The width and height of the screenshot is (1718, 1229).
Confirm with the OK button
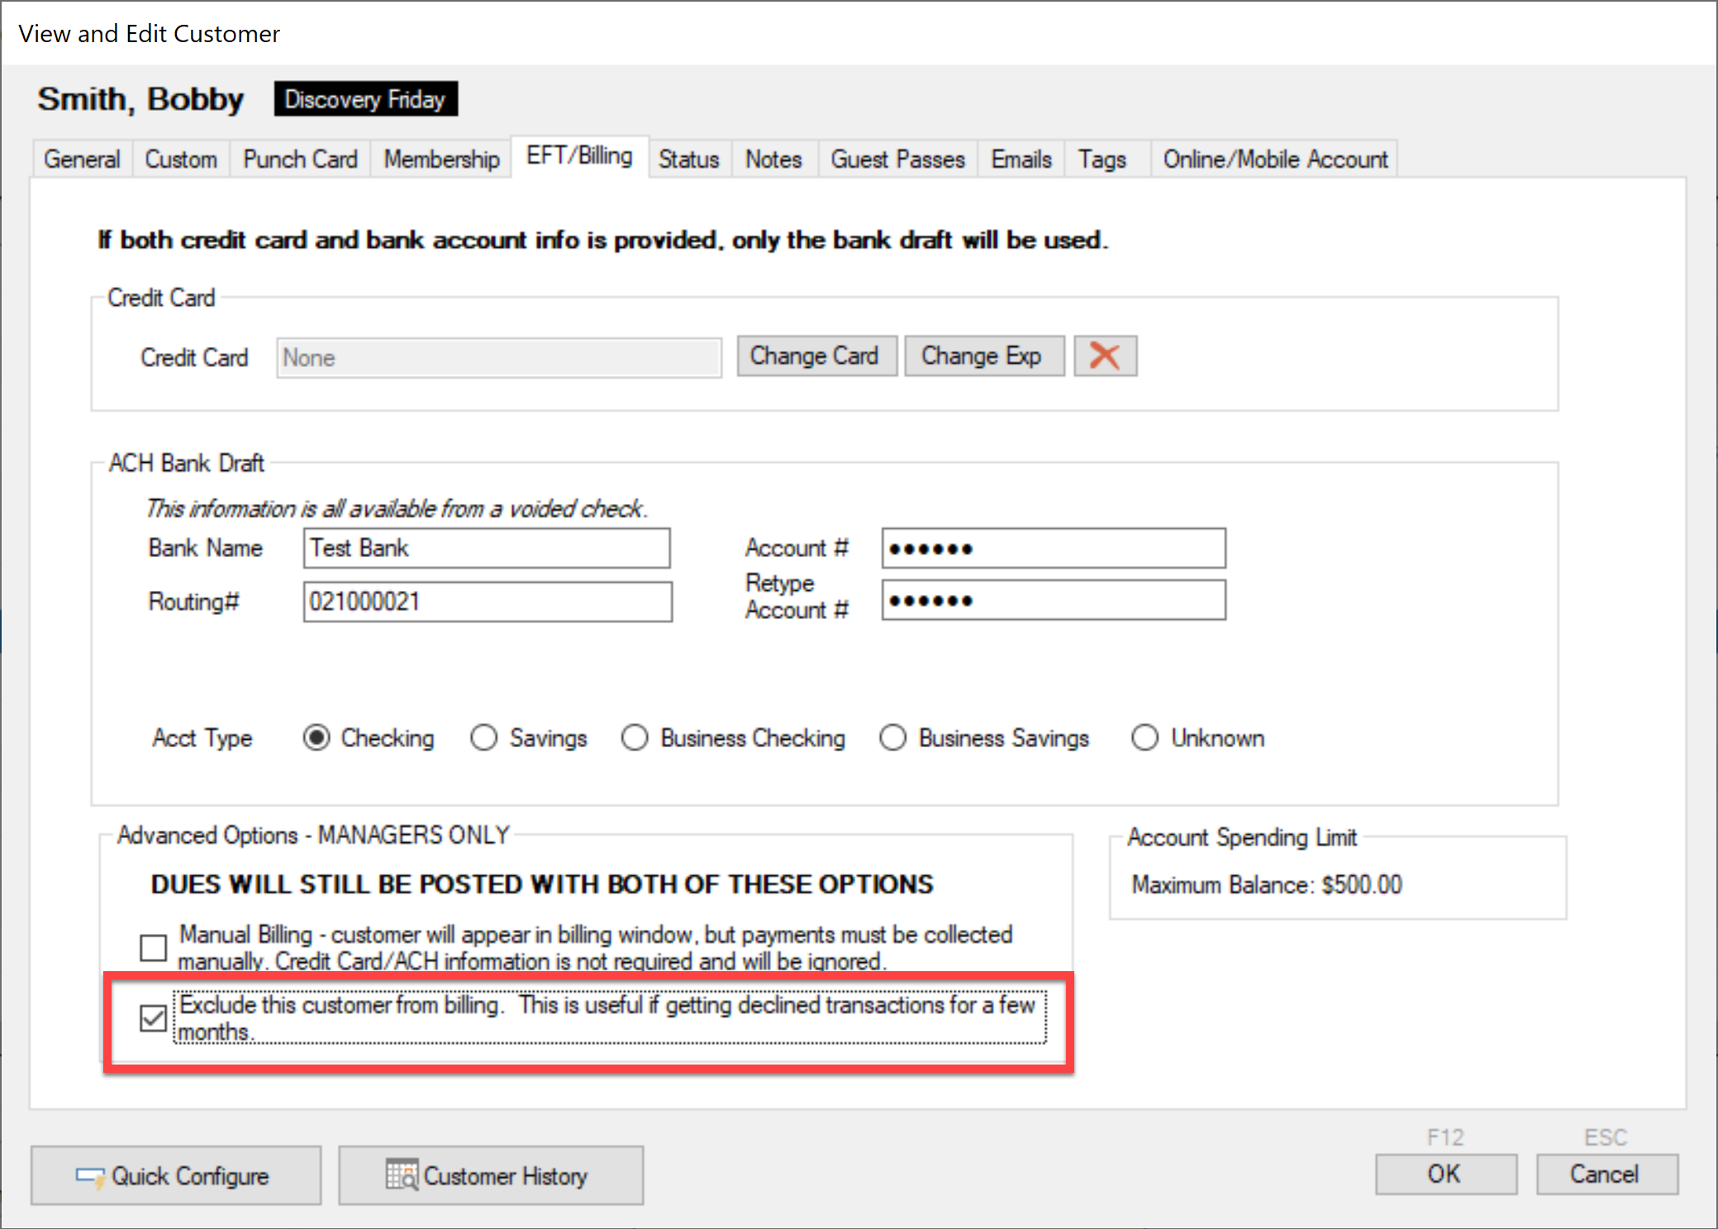pyautogui.click(x=1446, y=1174)
